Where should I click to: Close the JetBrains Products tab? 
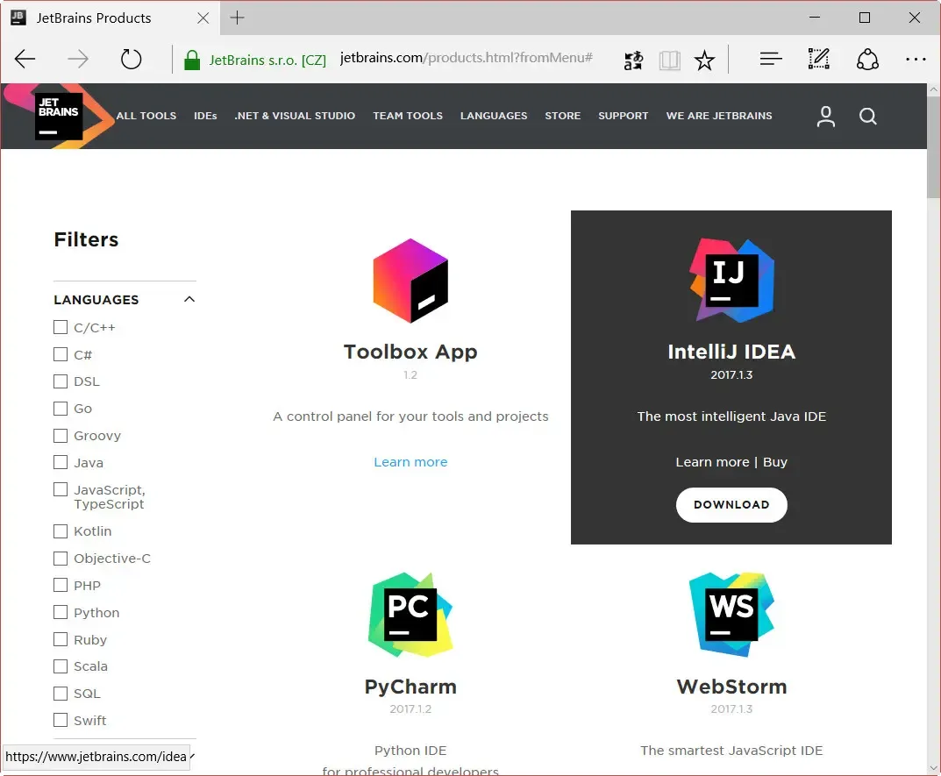point(203,18)
